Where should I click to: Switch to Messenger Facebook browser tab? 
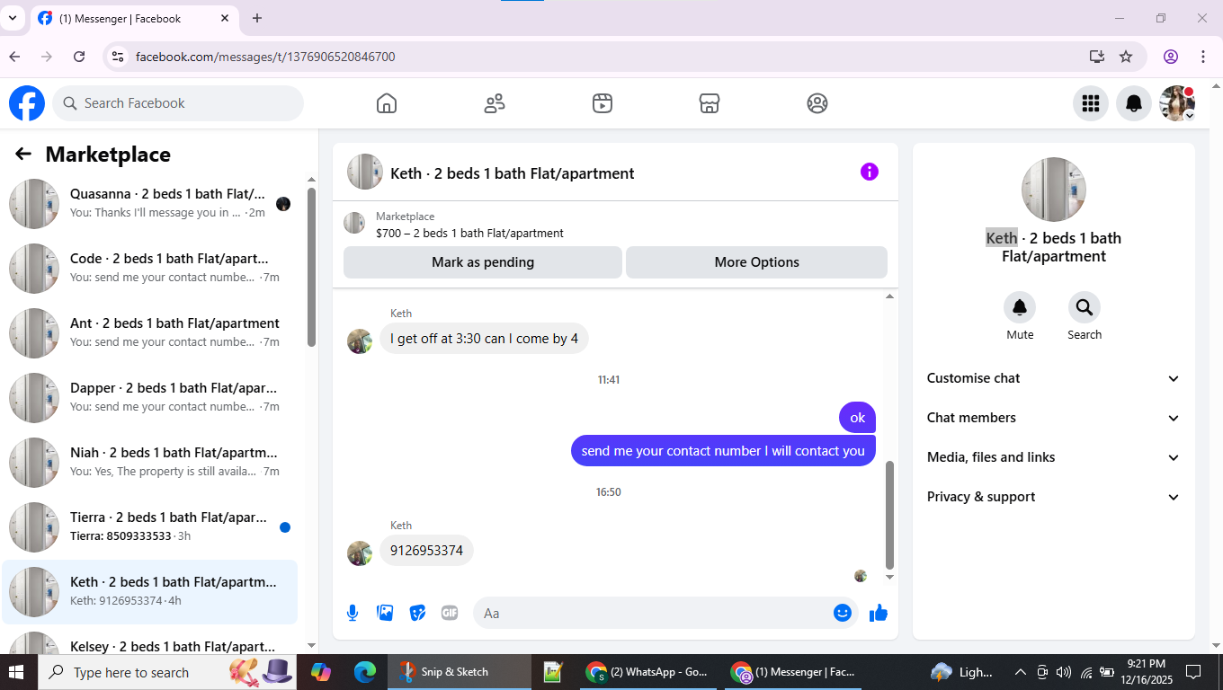tap(135, 18)
